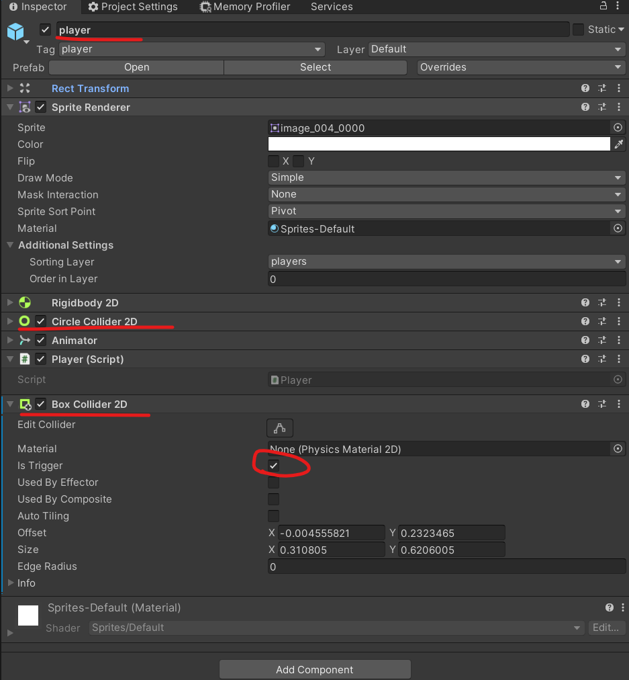Open Animator three-dot menu

click(x=619, y=341)
